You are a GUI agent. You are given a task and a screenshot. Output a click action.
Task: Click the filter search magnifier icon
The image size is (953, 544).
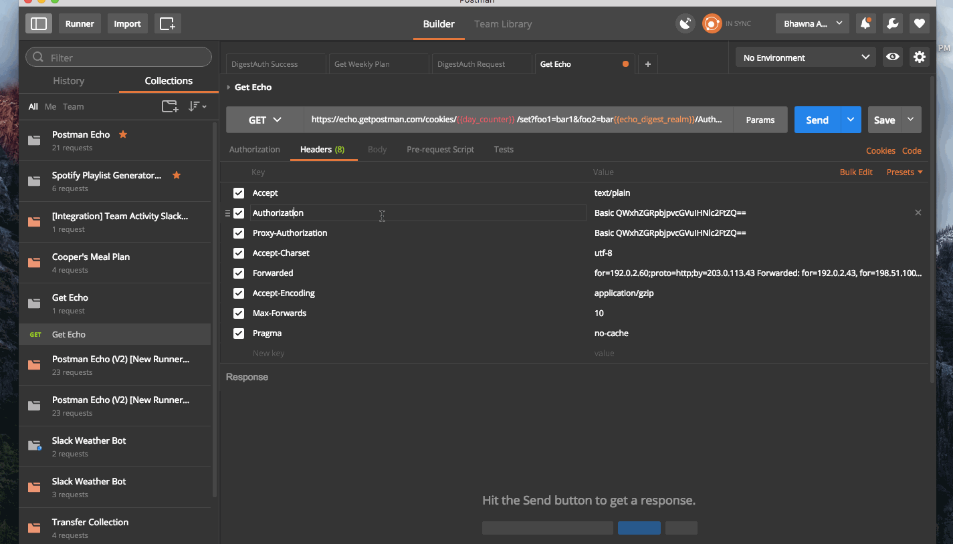coord(38,57)
